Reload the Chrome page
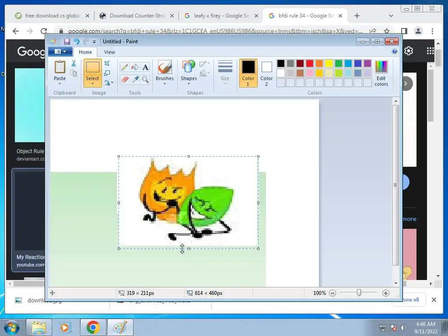Image resolution: width=448 pixels, height=336 pixels. pyautogui.click(x=44, y=31)
